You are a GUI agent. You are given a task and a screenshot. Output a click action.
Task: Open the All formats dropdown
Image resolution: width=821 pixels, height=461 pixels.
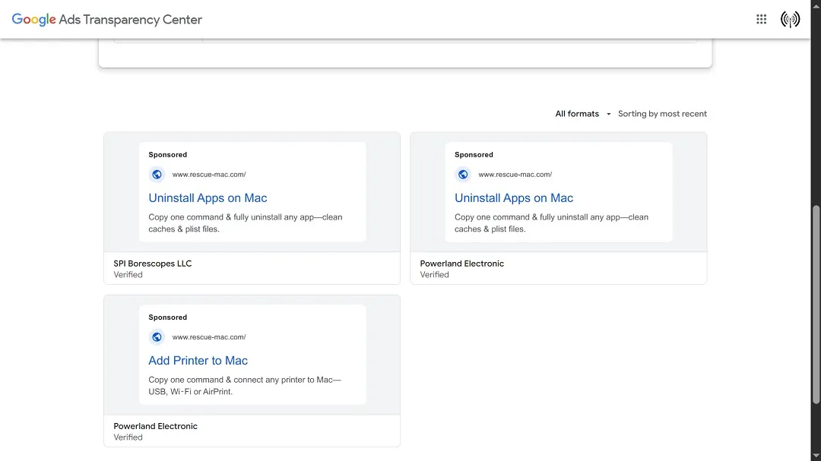coord(582,114)
